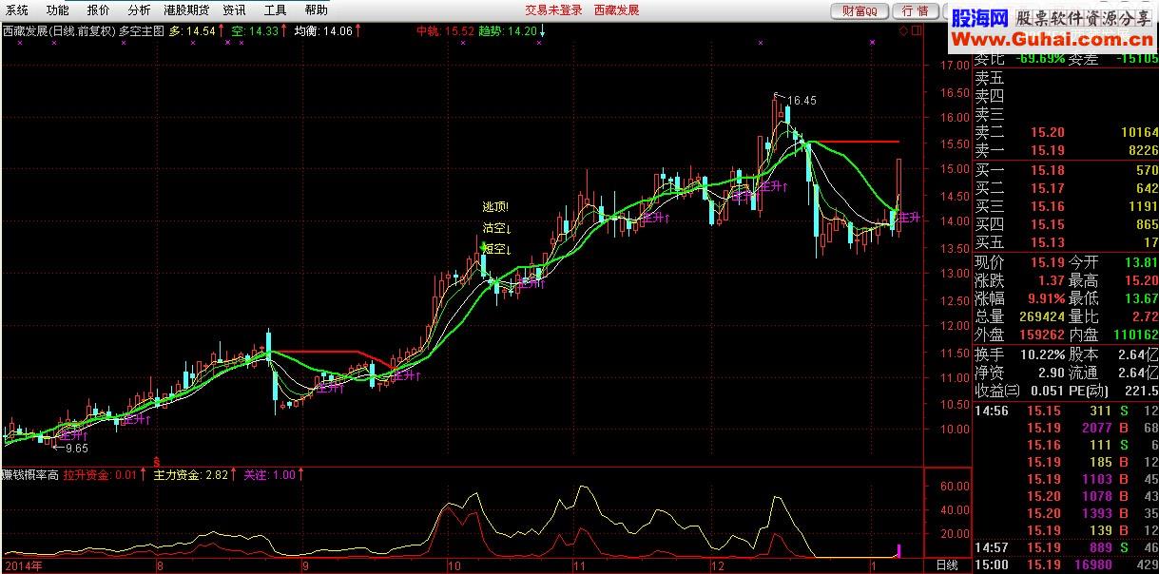Open the 资讯 menu

pos(234,10)
